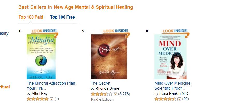View the single review for Athol Kay book
This screenshot has width=225, height=103.
point(57,99)
